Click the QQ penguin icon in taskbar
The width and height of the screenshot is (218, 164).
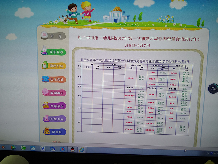[72, 149]
